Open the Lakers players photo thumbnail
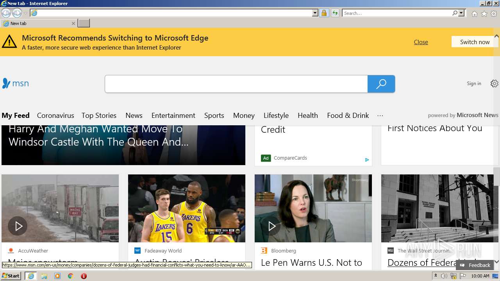 187,208
